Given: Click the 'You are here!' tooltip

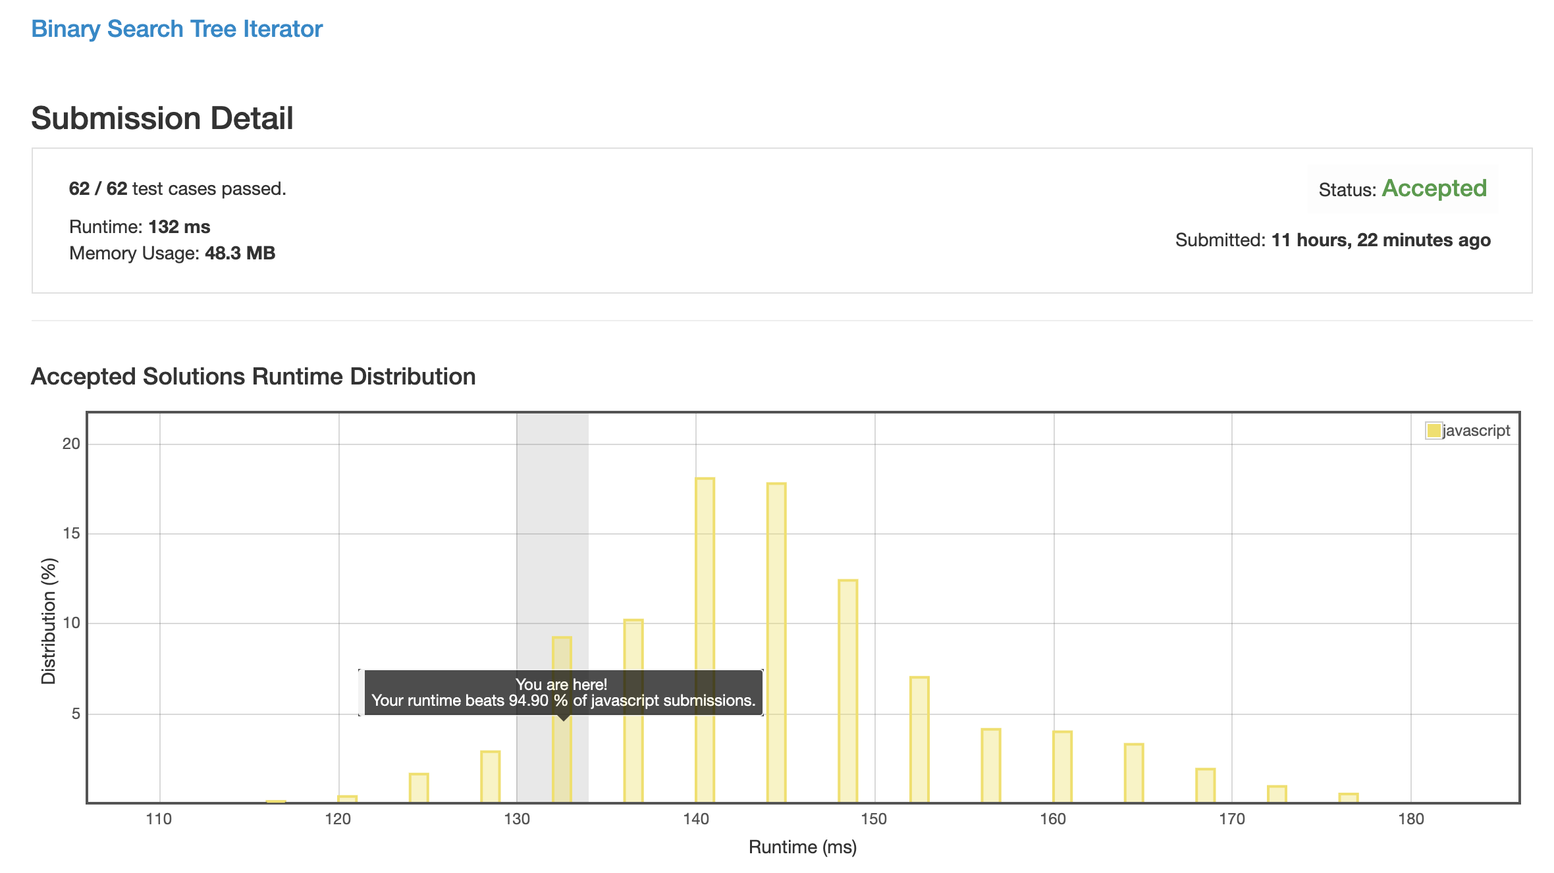Looking at the screenshot, I should 563,693.
